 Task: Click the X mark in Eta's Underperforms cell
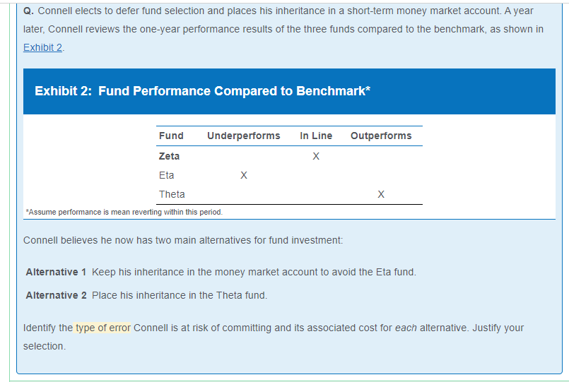coord(244,175)
